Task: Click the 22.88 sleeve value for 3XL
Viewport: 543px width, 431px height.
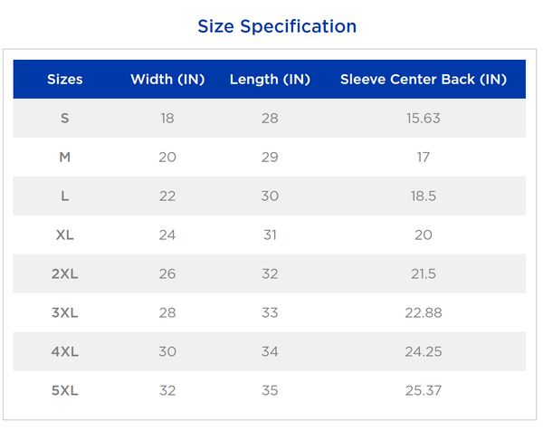Action: pyautogui.click(x=424, y=312)
